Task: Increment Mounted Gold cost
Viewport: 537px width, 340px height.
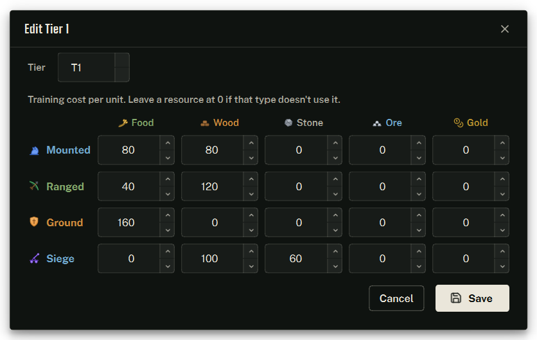Action: click(x=502, y=143)
